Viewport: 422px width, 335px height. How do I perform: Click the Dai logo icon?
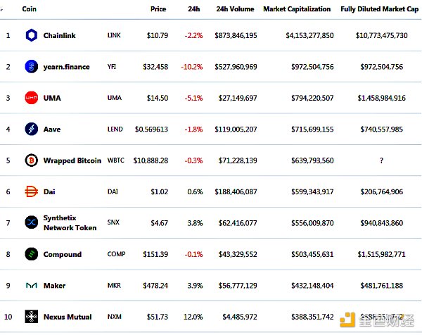31,191
